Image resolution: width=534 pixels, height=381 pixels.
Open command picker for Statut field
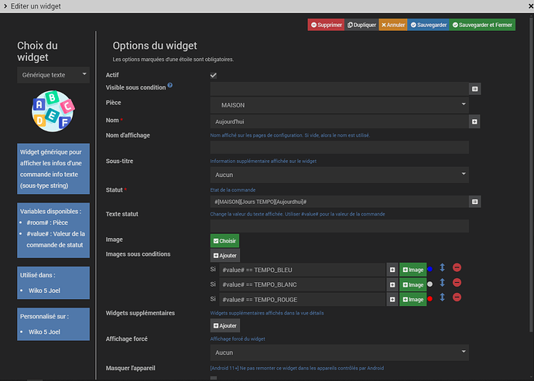pyautogui.click(x=474, y=201)
